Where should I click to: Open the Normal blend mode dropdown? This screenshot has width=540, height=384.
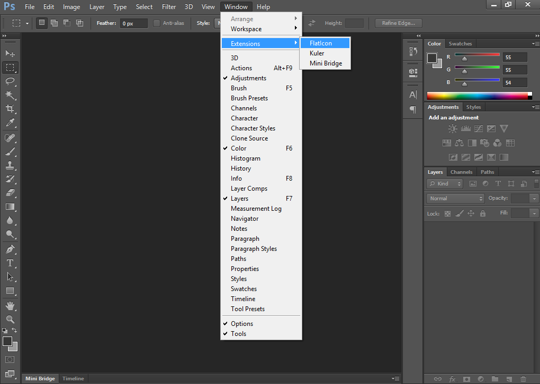pos(455,199)
